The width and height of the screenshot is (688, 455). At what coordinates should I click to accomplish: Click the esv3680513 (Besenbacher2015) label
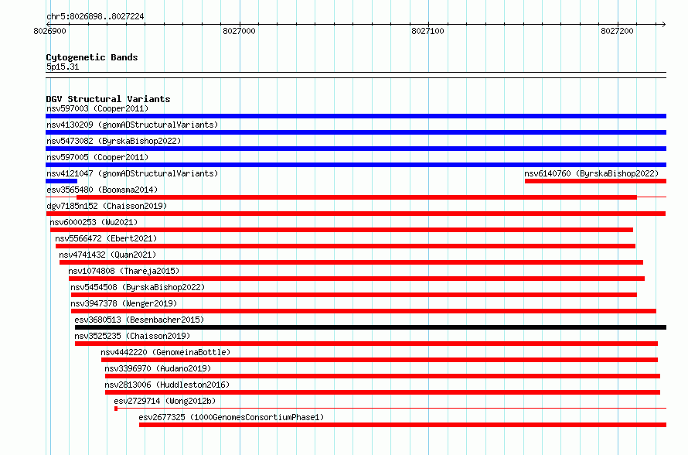(x=139, y=320)
